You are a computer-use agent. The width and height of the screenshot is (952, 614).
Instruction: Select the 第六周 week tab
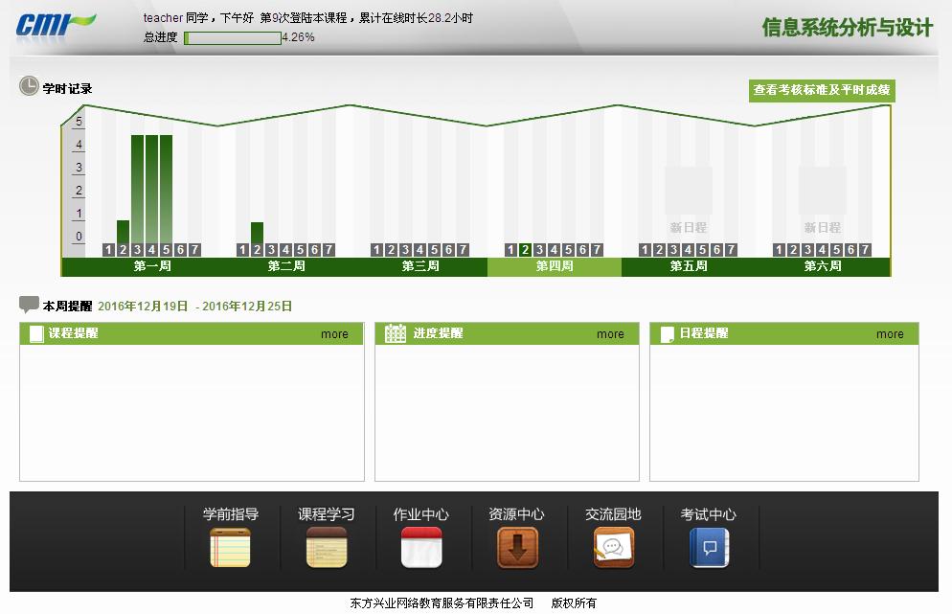coord(823,266)
